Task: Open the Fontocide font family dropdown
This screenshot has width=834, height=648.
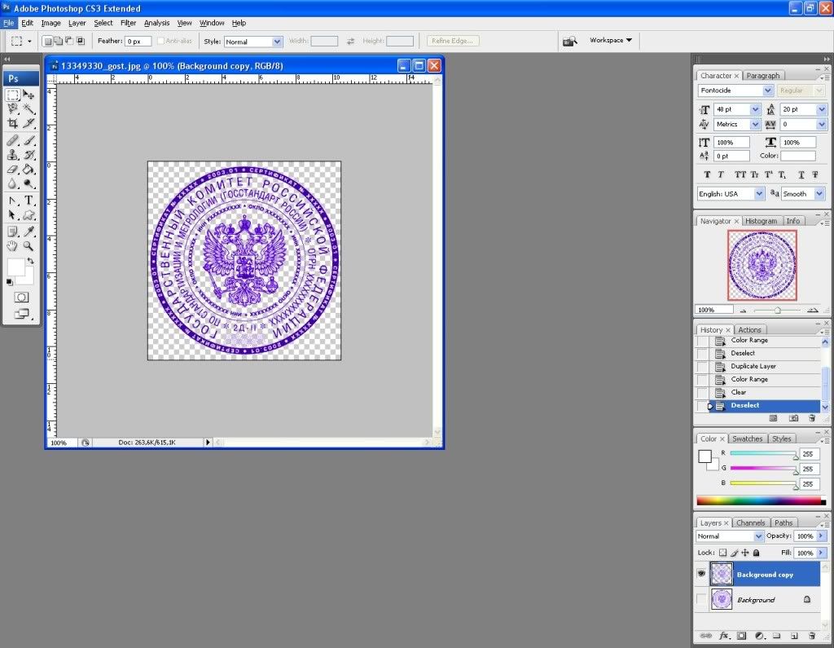Action: 767,90
